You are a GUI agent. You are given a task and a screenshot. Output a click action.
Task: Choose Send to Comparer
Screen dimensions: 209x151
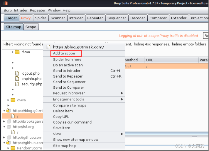coord(84,87)
